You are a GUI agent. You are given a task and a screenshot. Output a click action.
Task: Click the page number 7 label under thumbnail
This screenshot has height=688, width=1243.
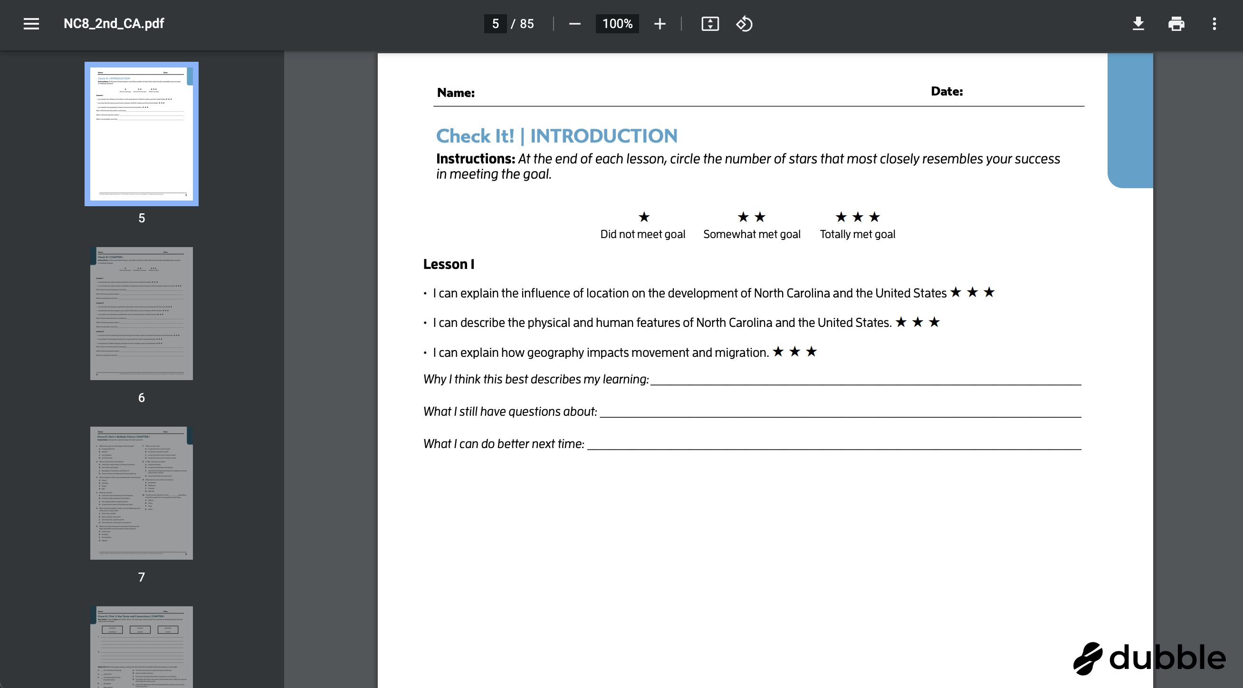(x=142, y=577)
